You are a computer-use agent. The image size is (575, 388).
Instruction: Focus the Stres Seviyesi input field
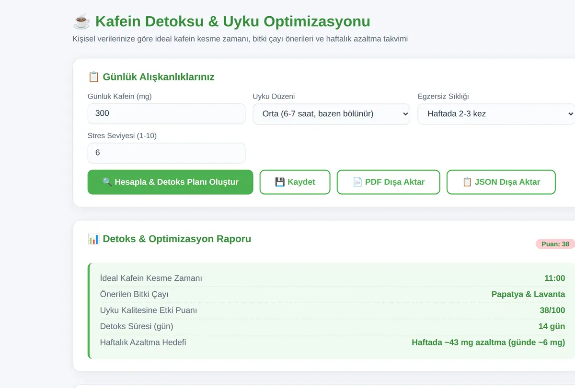[x=166, y=153]
